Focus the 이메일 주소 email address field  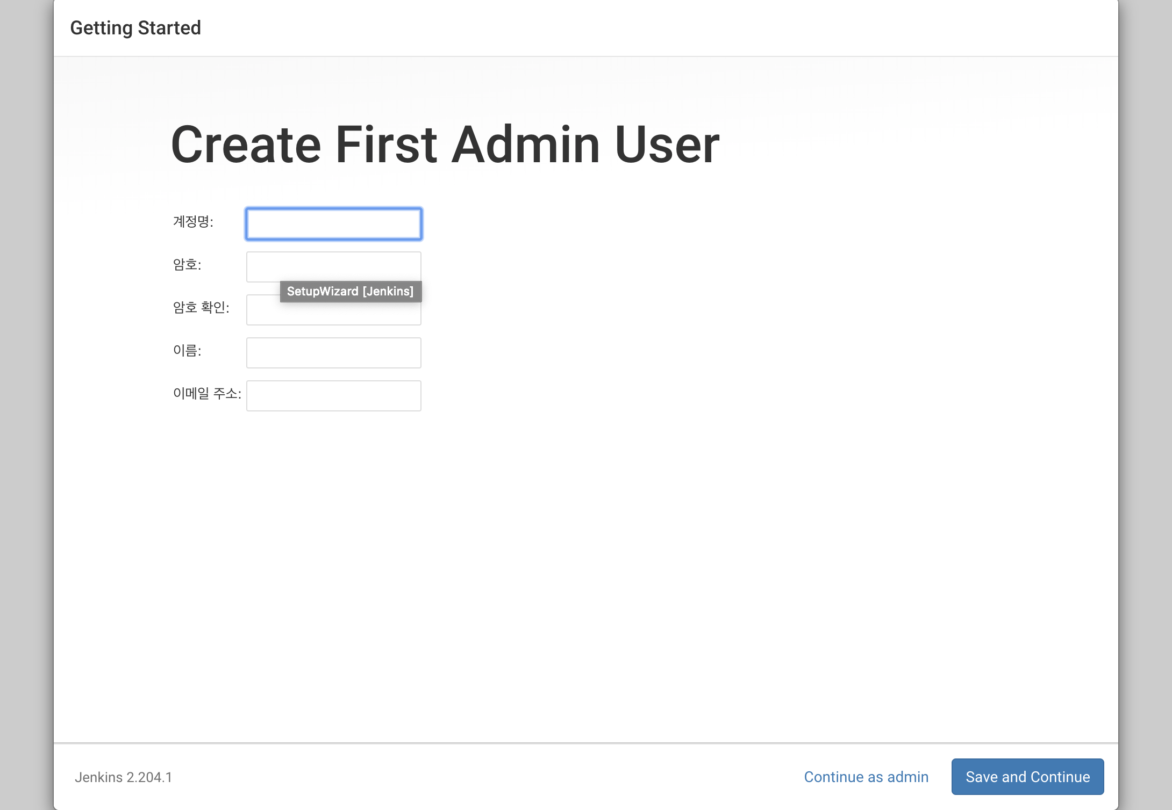[x=333, y=396]
